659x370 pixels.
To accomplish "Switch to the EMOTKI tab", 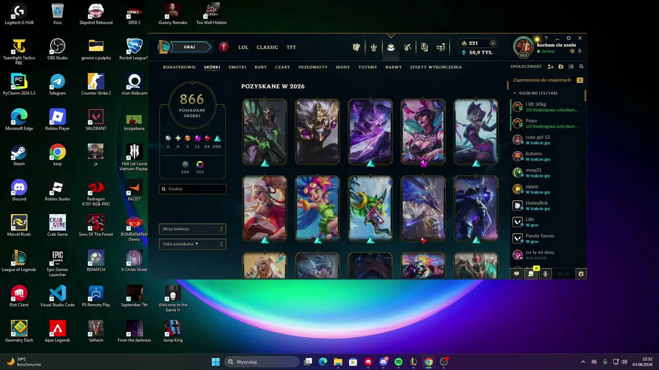I will coord(237,67).
